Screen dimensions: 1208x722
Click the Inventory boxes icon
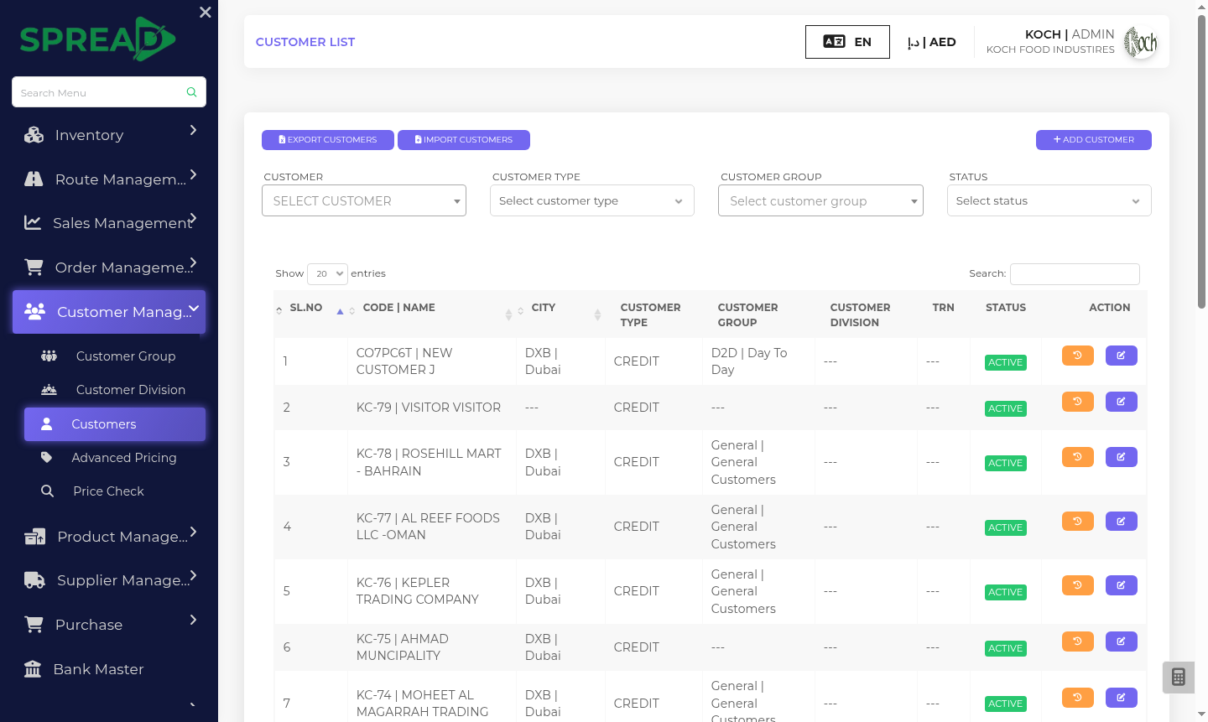34,135
